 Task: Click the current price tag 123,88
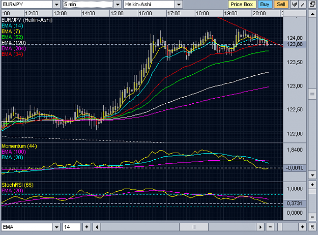tap(295, 44)
